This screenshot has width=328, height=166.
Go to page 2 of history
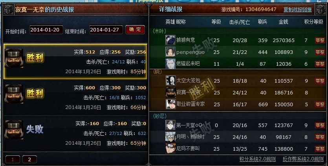(29, 159)
